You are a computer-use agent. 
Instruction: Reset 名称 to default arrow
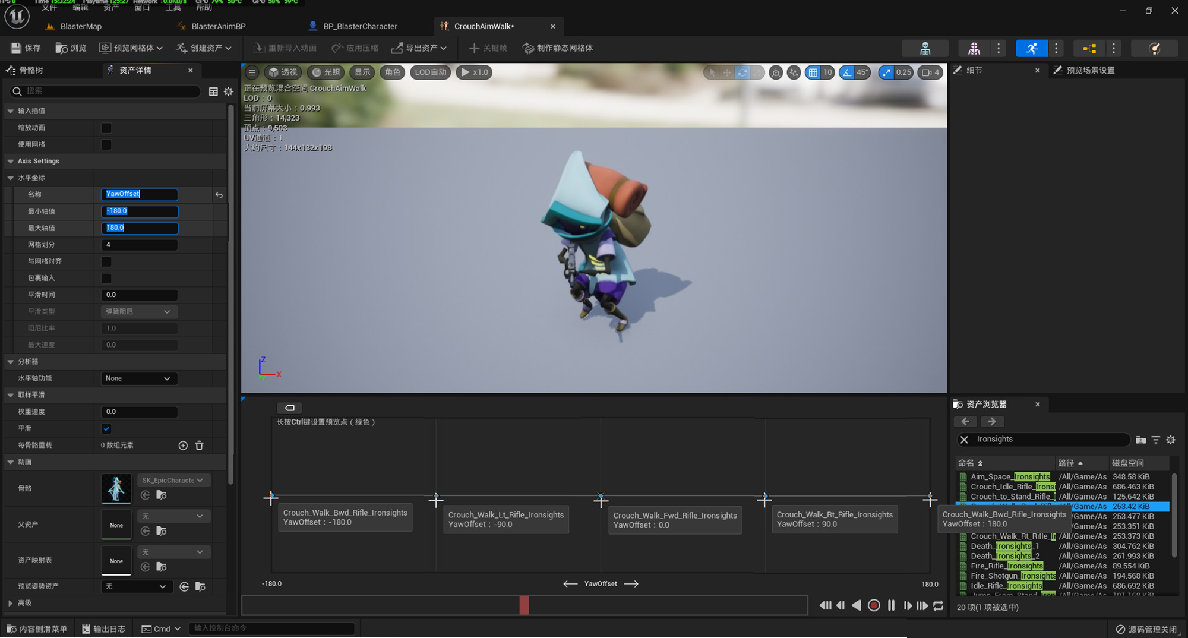219,195
